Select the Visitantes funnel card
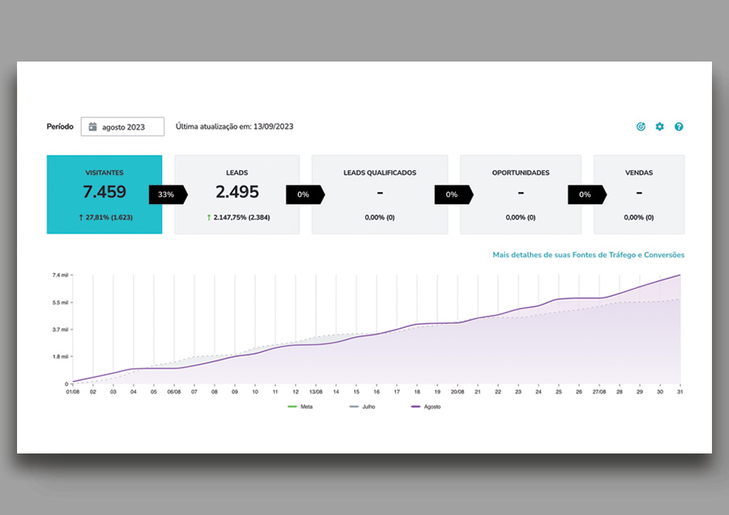Screen dimensions: 729x515 104,194
